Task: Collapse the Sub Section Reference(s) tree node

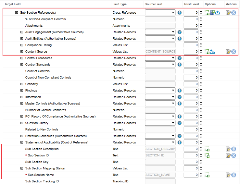Action: (x=17, y=13)
